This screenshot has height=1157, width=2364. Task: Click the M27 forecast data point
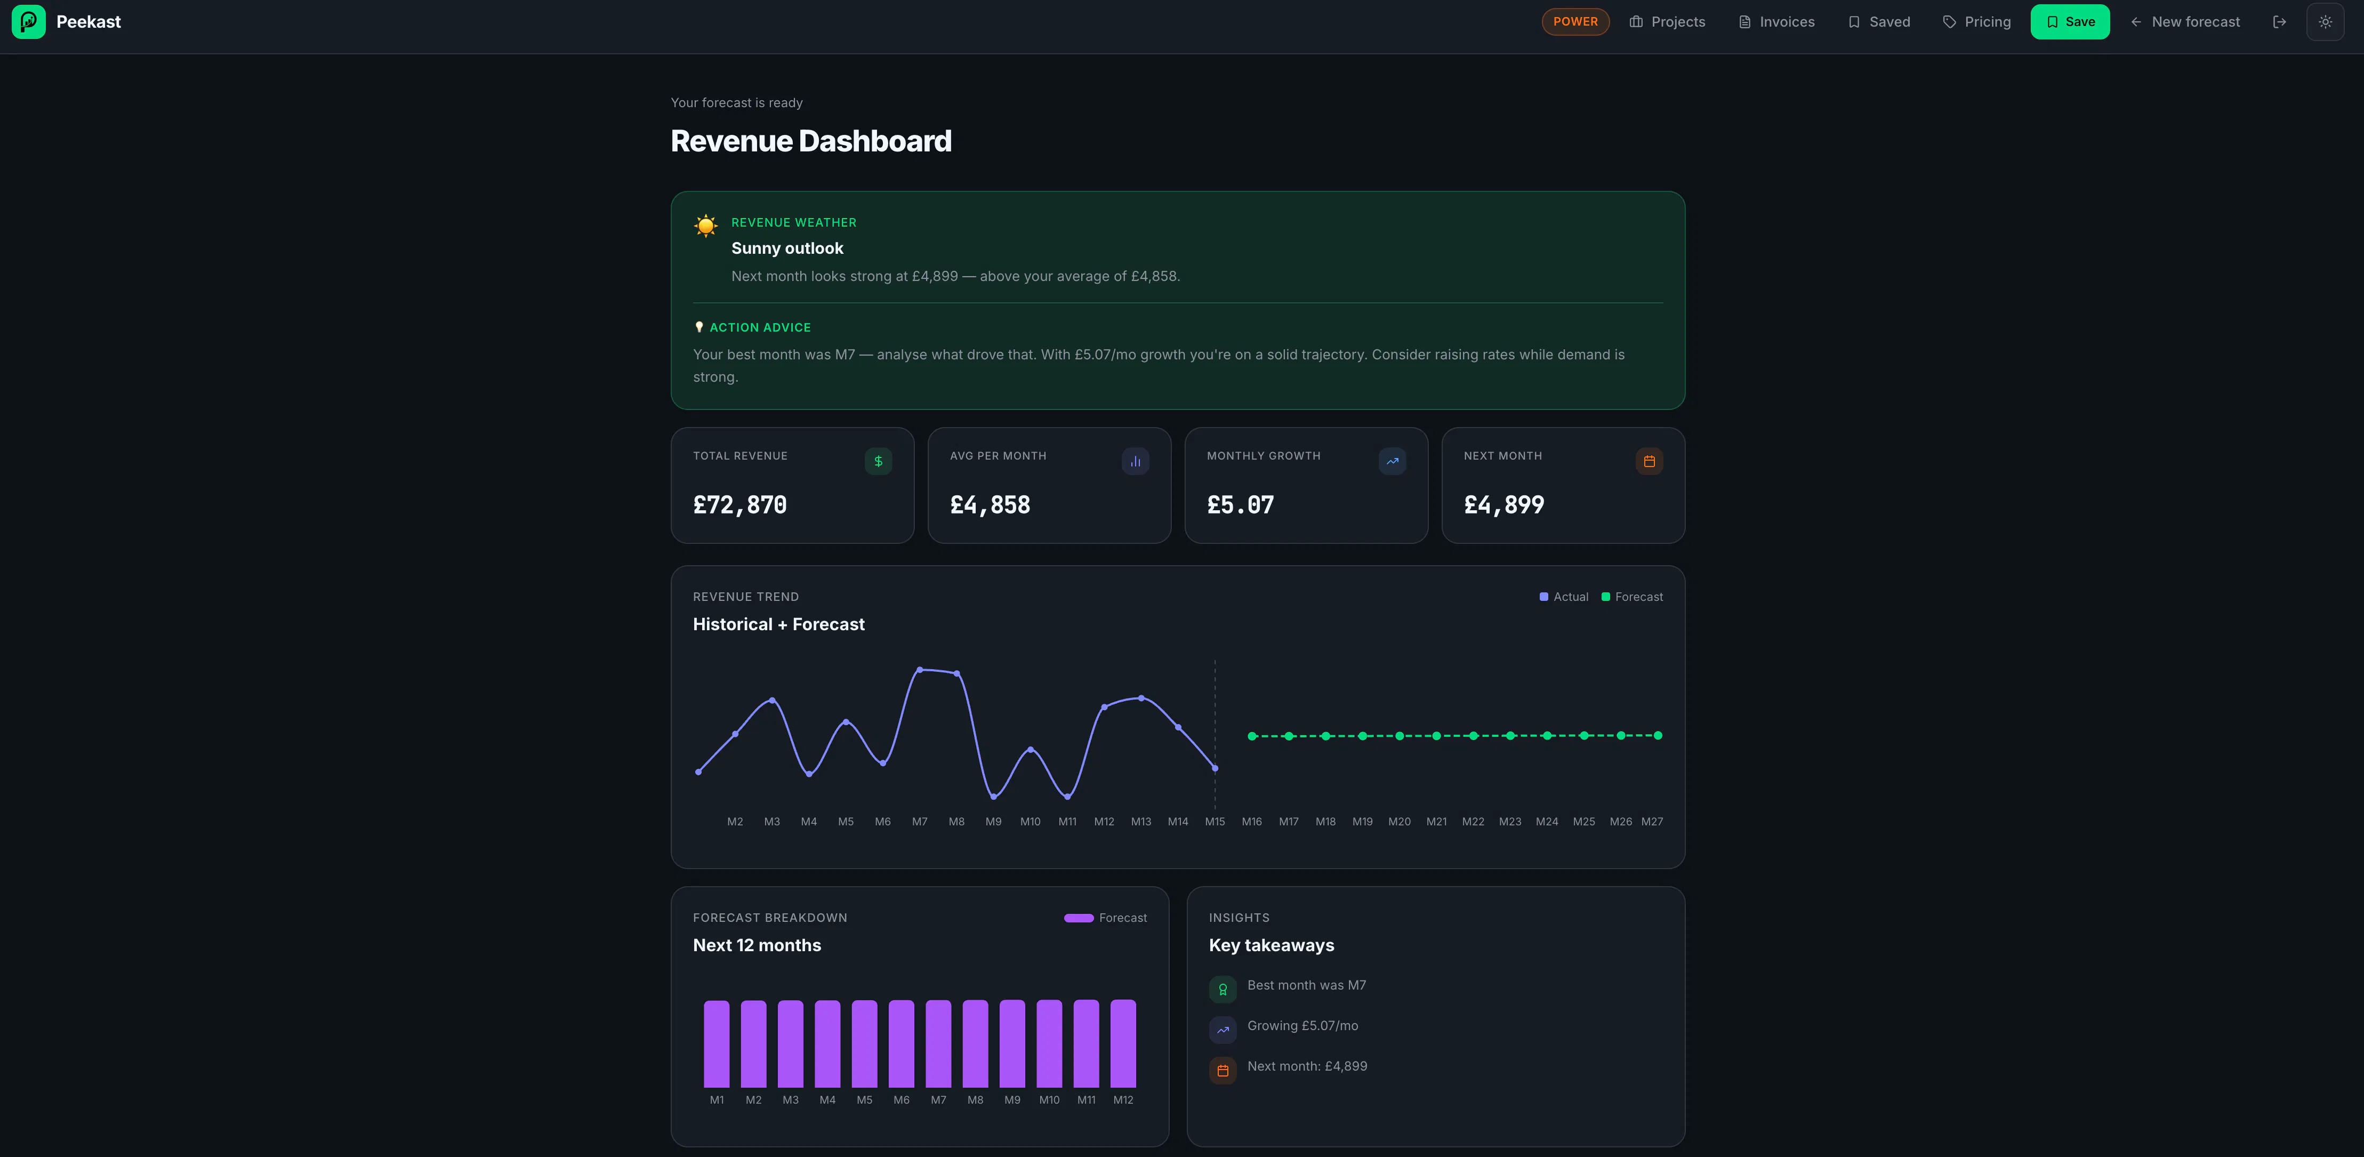(1658, 736)
